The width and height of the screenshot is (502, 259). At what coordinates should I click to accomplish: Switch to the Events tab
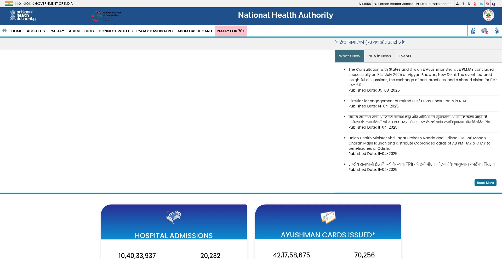405,56
